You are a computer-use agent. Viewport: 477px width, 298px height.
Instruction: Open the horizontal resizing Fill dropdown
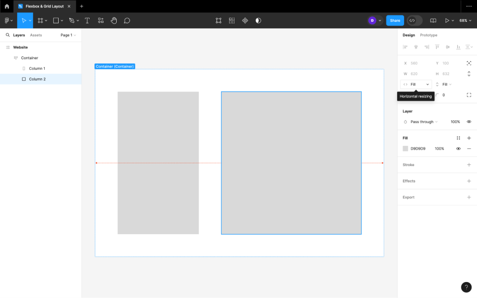[416, 84]
